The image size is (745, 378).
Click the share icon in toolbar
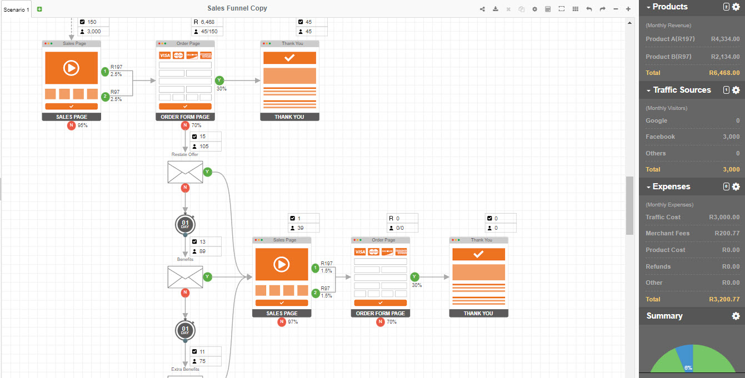pyautogui.click(x=482, y=9)
